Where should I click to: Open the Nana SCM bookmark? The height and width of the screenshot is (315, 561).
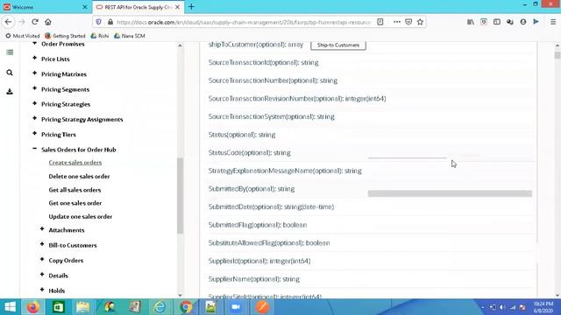pyautogui.click(x=130, y=36)
